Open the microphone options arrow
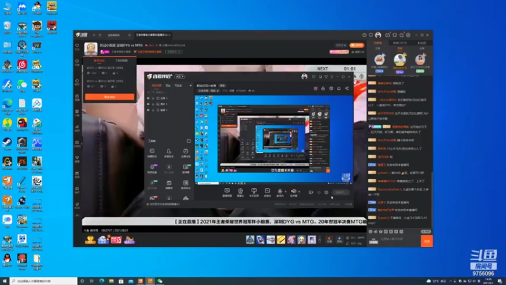This screenshot has width=506, height=285. [x=286, y=192]
